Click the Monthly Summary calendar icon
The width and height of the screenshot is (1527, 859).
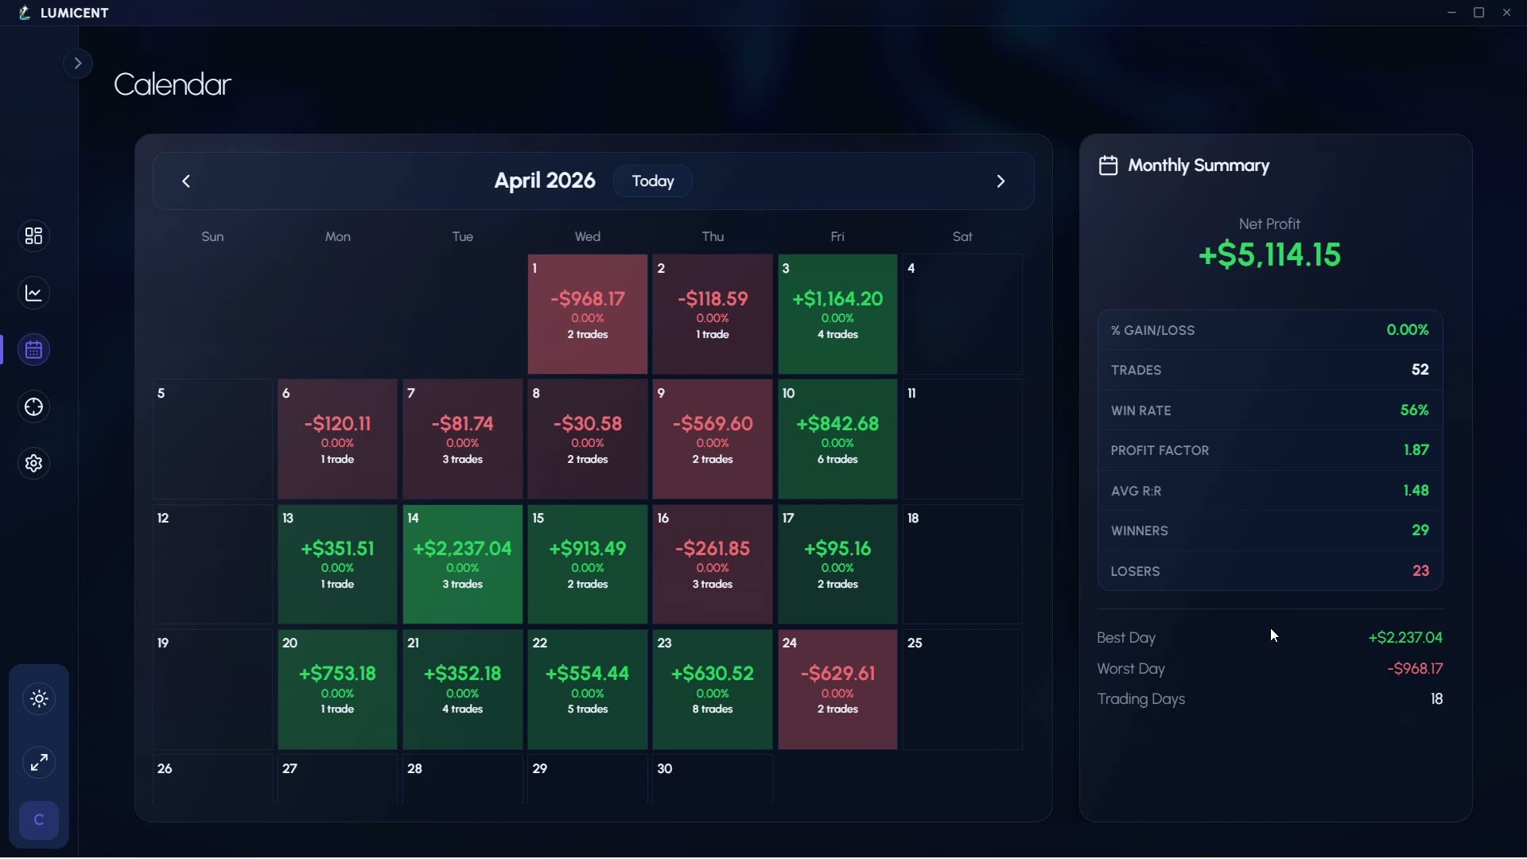pyautogui.click(x=1108, y=165)
